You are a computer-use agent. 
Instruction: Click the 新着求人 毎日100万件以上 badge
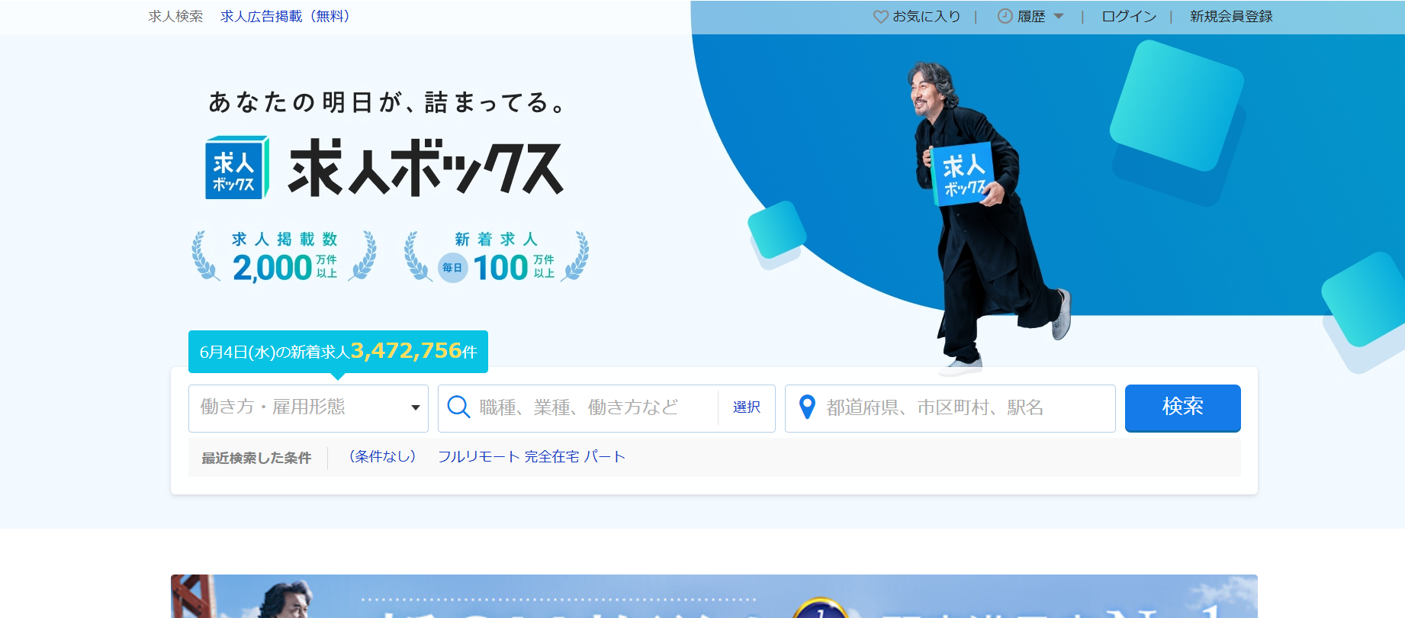tap(497, 258)
